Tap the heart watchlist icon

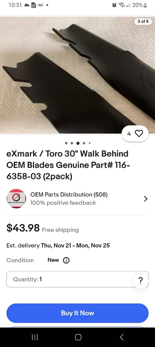coord(139,134)
